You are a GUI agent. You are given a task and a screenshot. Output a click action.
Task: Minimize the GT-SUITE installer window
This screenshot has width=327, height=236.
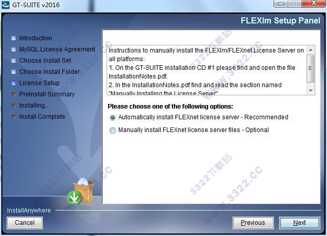click(281, 4)
